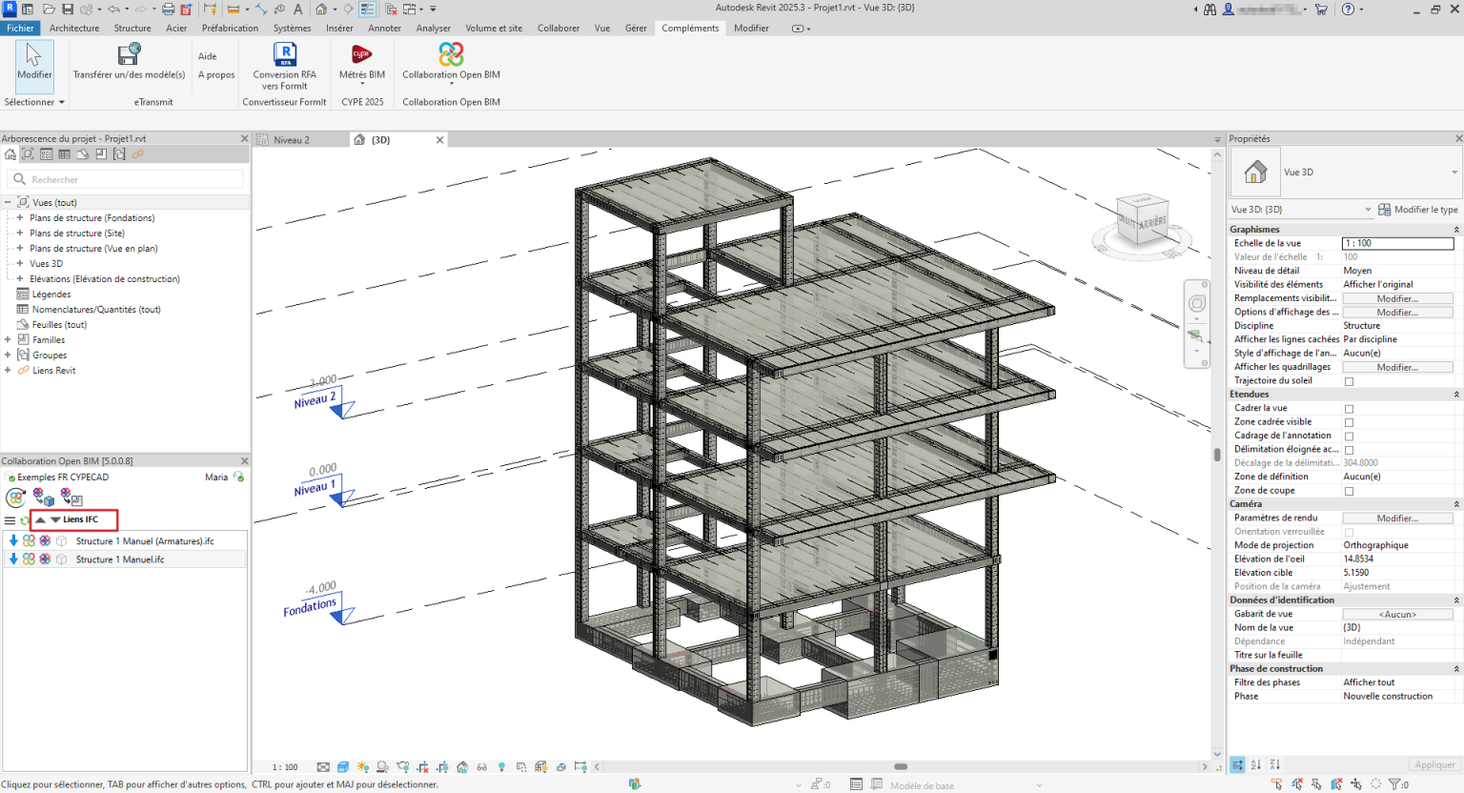
Task: Click the Rechercher search field in project browser
Action: click(124, 179)
